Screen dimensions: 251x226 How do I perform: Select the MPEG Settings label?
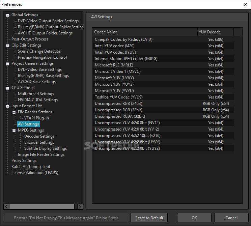click(31, 131)
